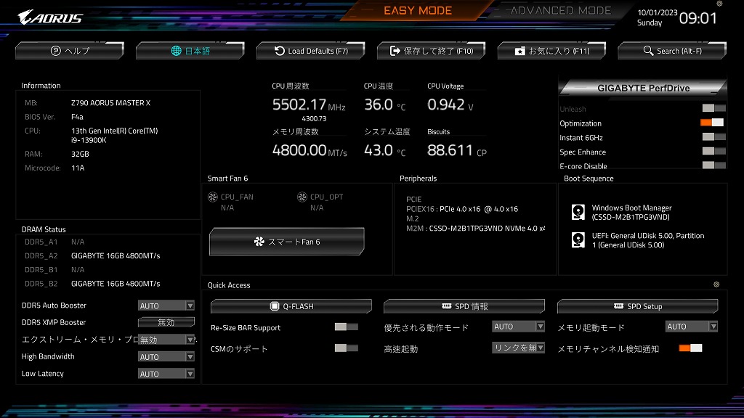
Task: Launch Q-FLASH utility
Action: click(x=291, y=306)
